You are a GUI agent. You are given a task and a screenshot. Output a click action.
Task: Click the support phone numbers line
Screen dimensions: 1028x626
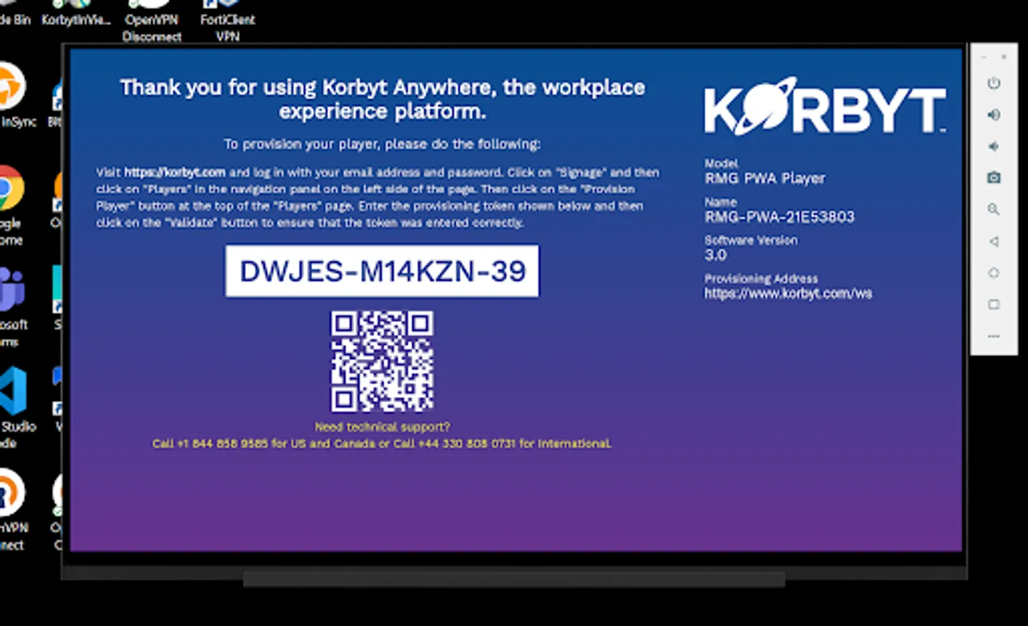point(382,444)
